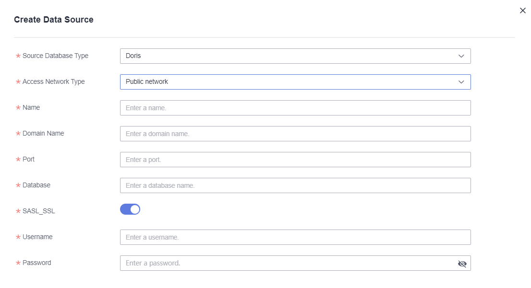Click the Domain Name label
This screenshot has width=531, height=288.
(43, 133)
